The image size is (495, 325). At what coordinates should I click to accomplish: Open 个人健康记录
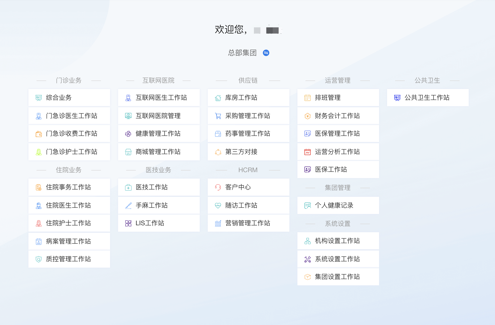338,205
